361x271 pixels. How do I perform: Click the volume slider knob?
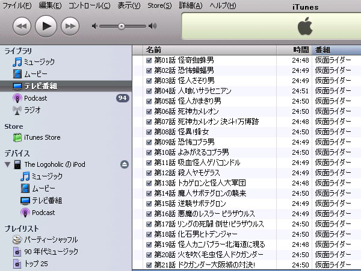[122, 26]
